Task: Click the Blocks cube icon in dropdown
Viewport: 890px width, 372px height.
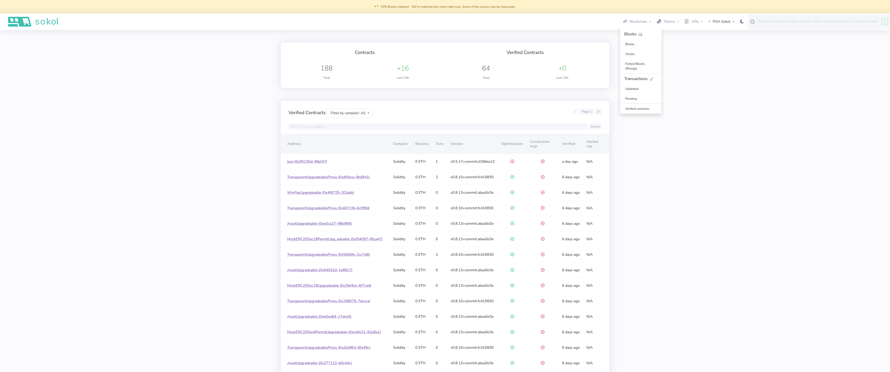Action: tap(641, 34)
